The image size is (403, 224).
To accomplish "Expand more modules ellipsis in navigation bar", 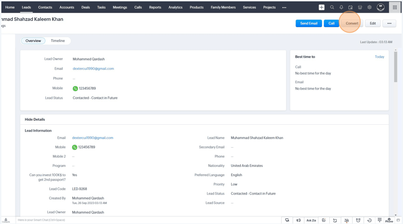I will tap(284, 8).
